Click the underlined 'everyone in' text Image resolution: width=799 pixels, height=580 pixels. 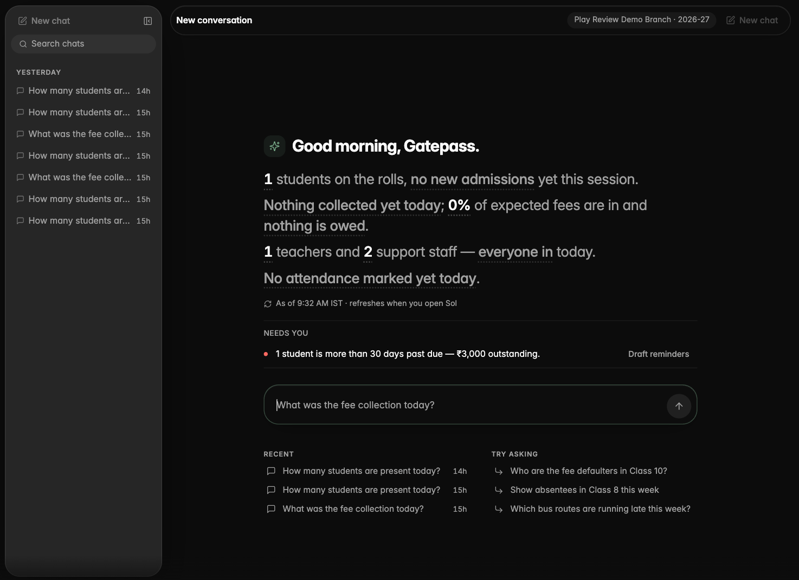[516, 252]
